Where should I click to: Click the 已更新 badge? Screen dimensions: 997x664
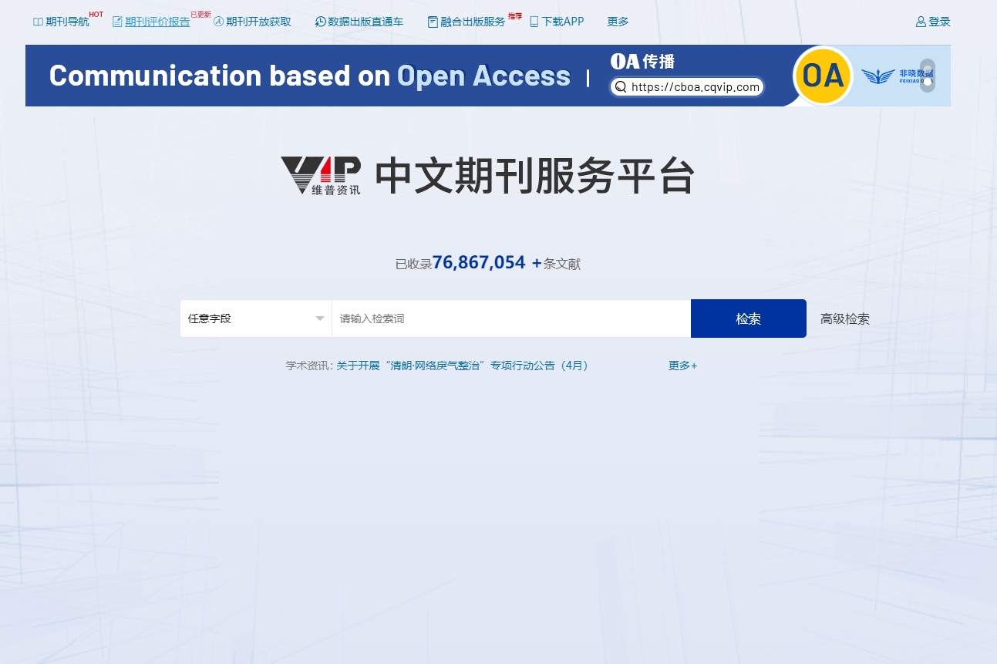(x=200, y=15)
